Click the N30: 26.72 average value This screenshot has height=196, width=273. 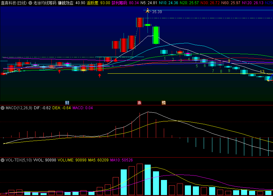click(x=210, y=3)
